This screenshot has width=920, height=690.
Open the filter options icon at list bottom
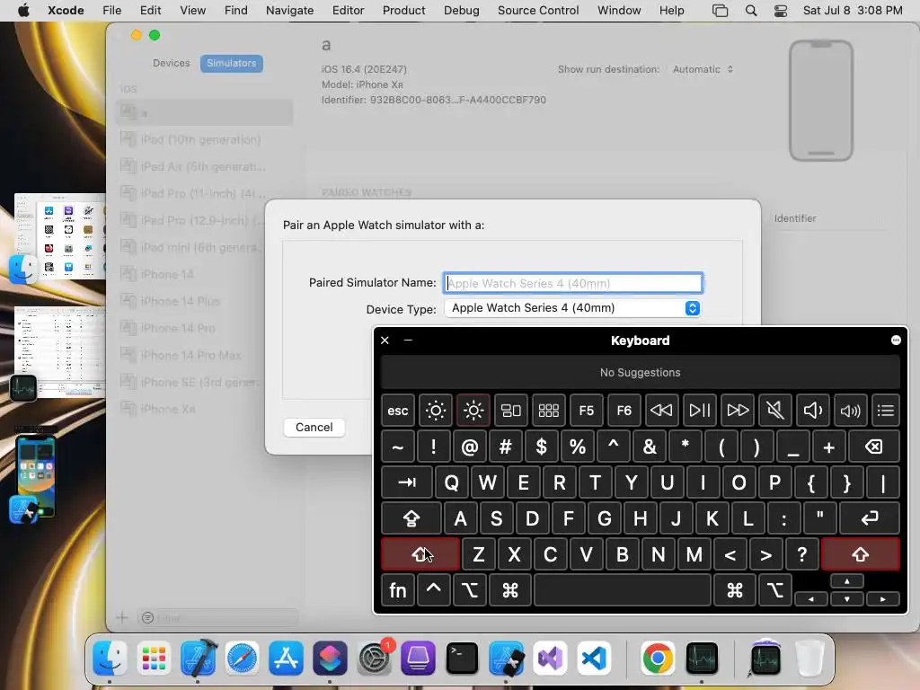tap(148, 618)
